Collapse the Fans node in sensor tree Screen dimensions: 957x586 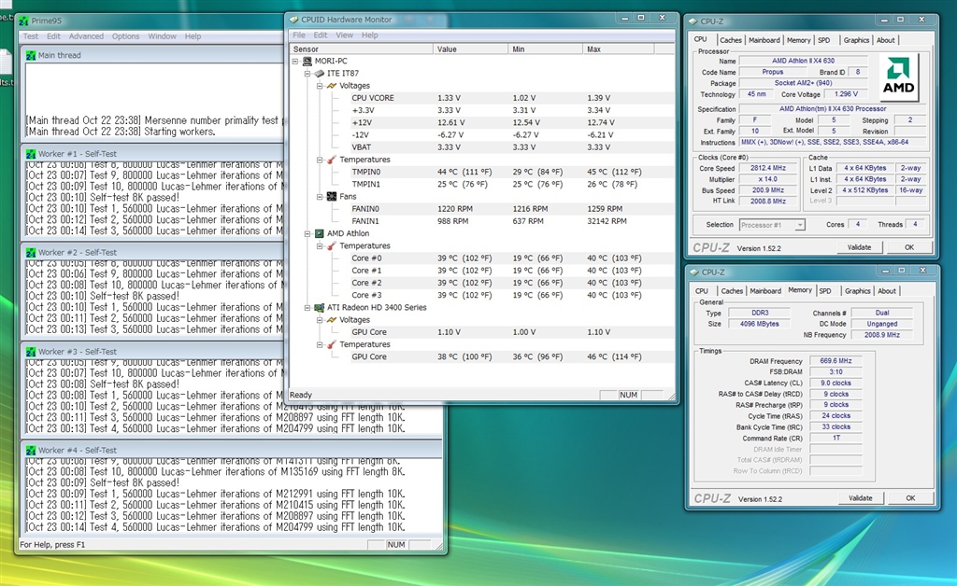319,196
